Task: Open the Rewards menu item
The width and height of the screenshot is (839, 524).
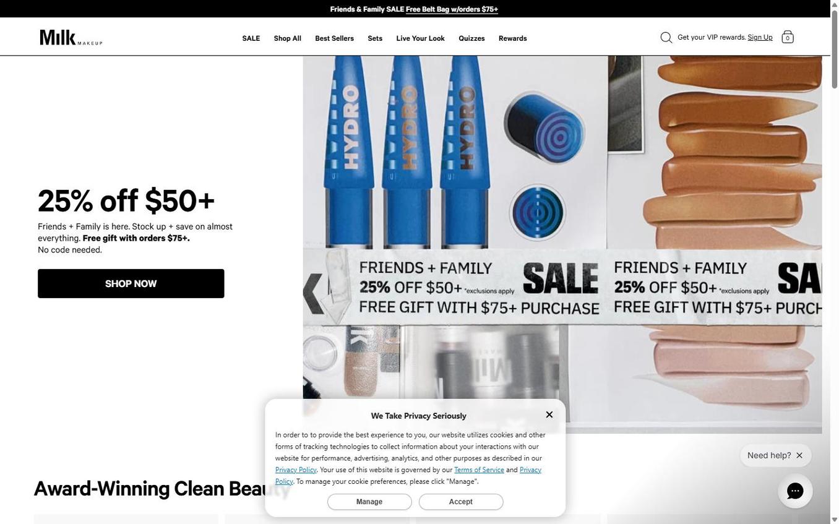Action: [513, 38]
